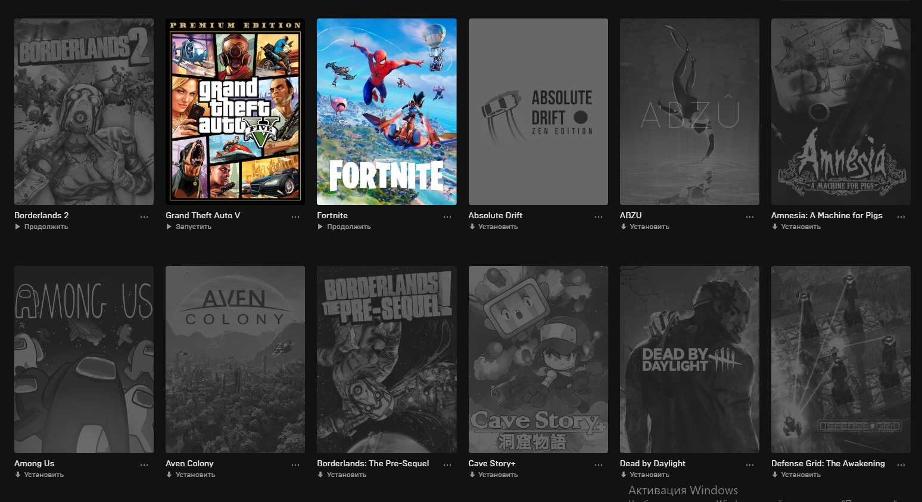Click 'Продолжить' under Fortnite

pyautogui.click(x=344, y=227)
